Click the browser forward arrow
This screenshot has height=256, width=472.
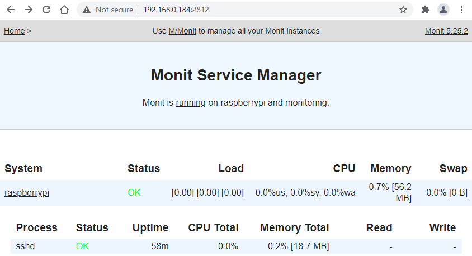click(28, 10)
